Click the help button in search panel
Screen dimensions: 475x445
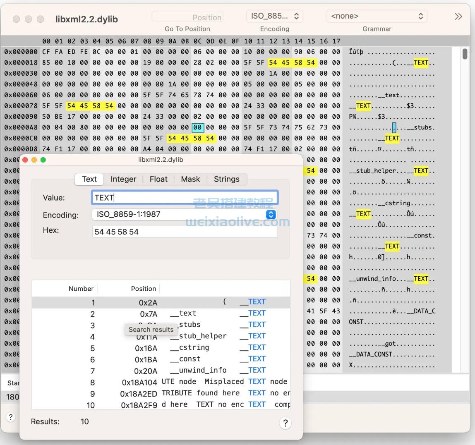tap(285, 423)
